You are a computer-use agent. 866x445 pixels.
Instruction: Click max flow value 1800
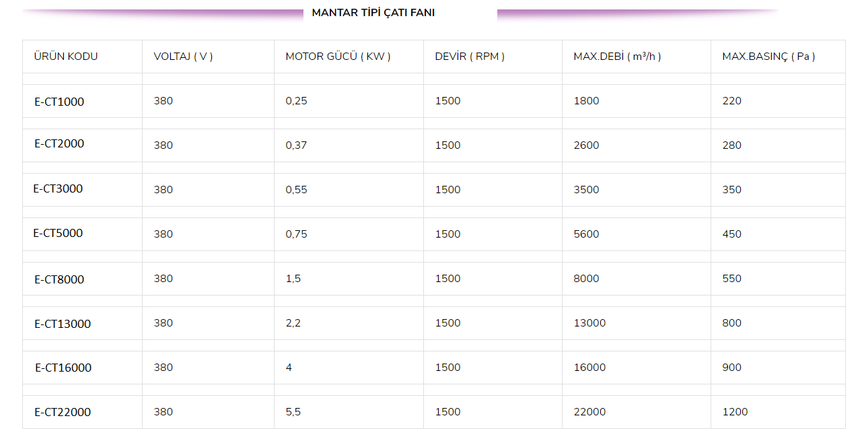tap(586, 101)
